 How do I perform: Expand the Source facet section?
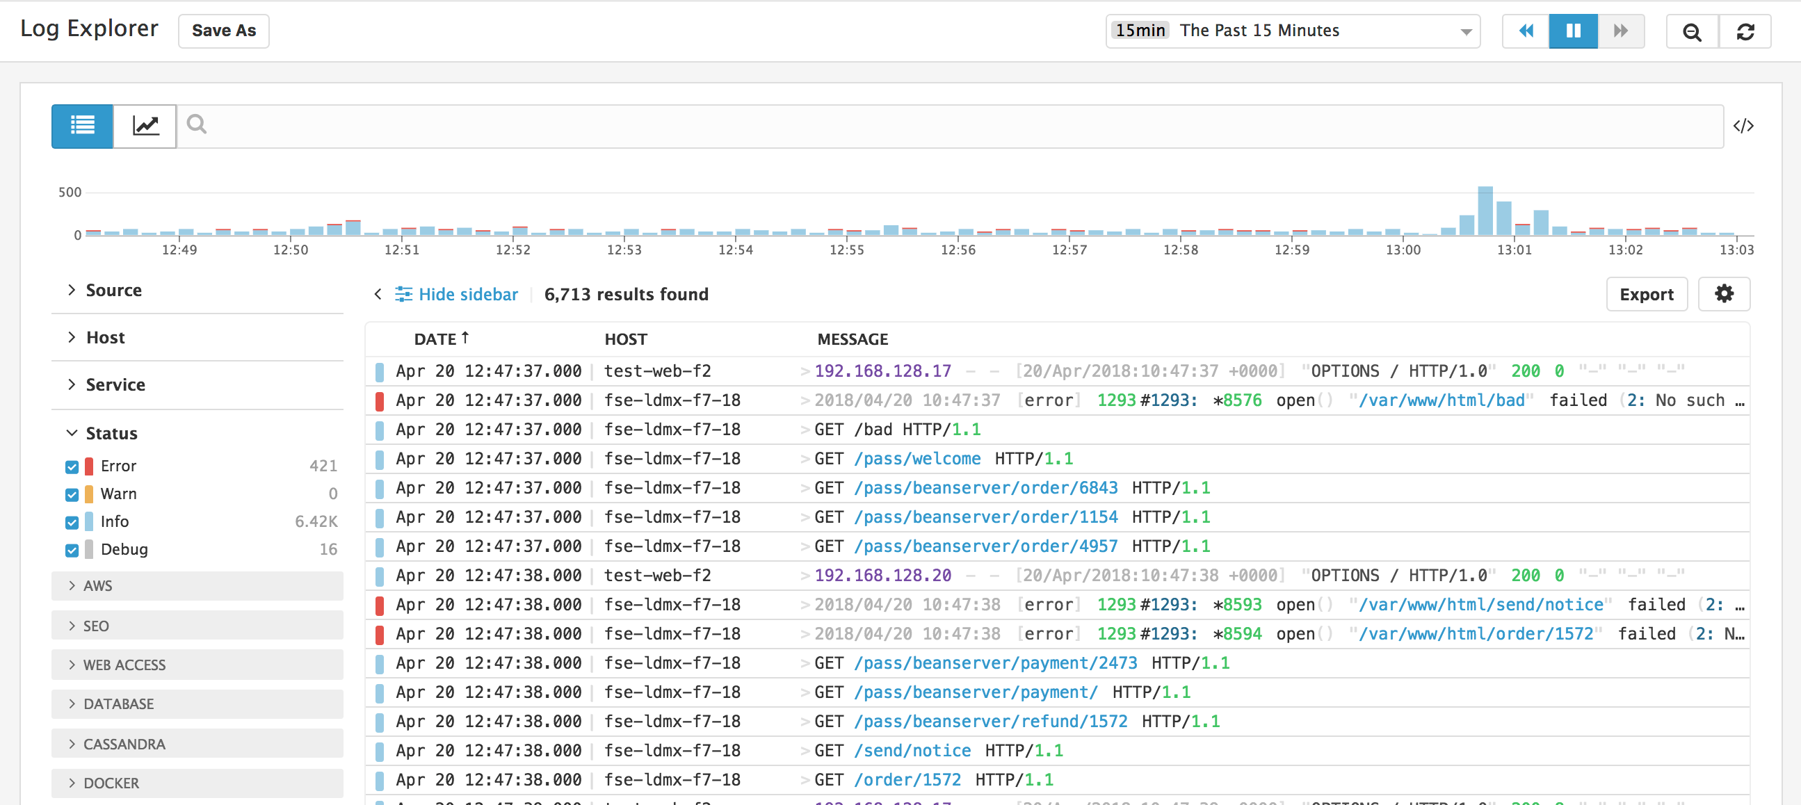(x=113, y=290)
